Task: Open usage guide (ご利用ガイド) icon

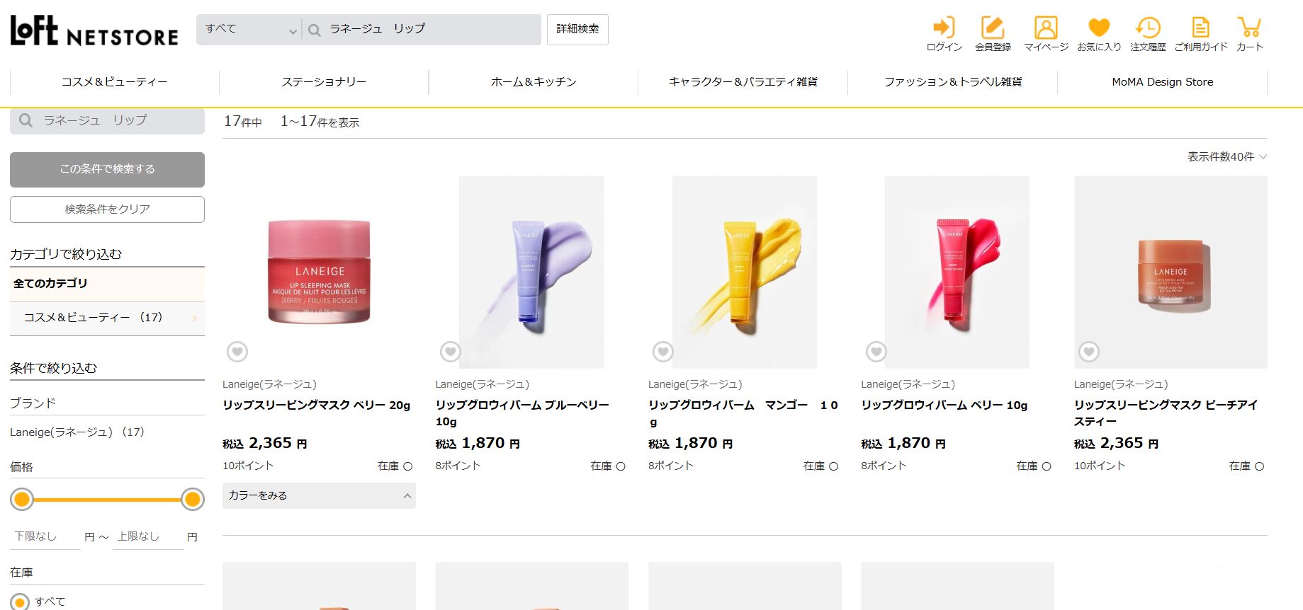Action: click(x=1201, y=34)
